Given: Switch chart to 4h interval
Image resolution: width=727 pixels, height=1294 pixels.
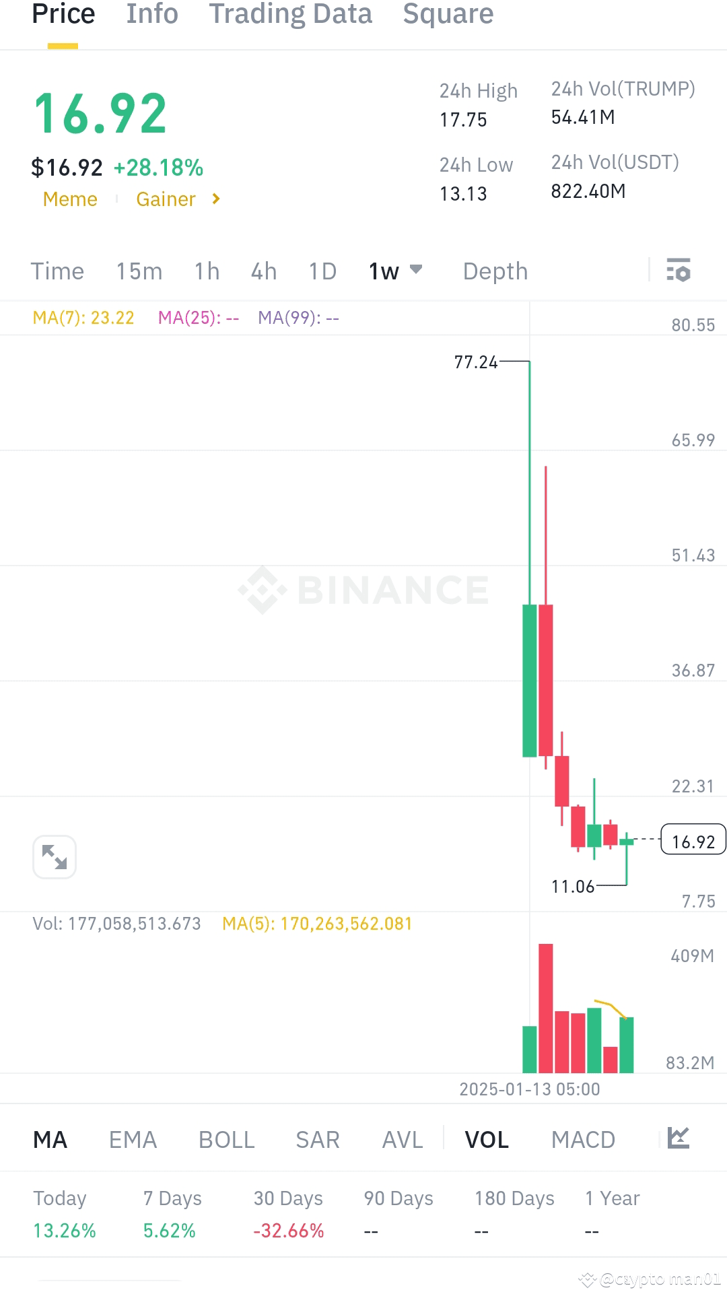Looking at the screenshot, I should [263, 271].
